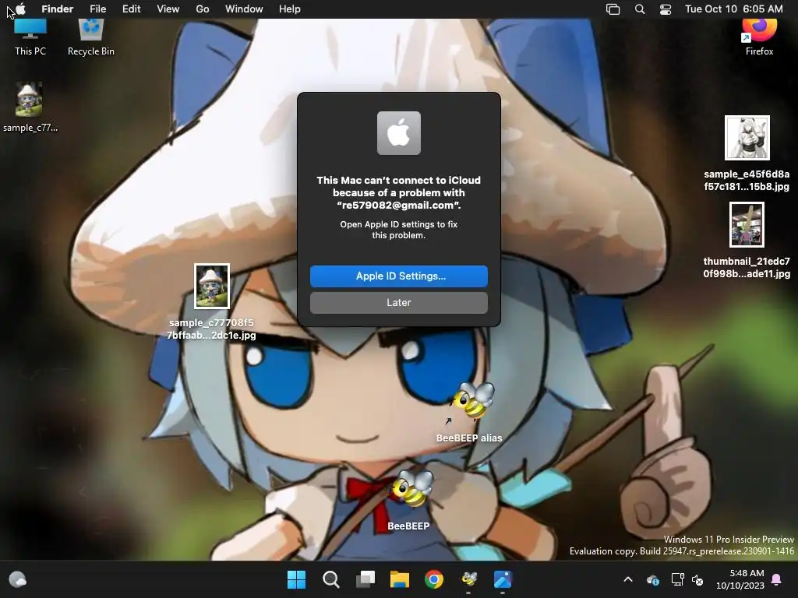
Task: Open notifications bell in taskbar
Action: tap(777, 579)
